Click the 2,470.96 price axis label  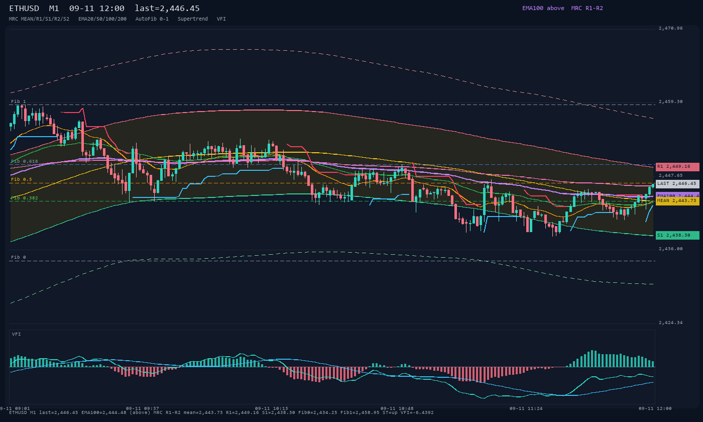tap(671, 29)
